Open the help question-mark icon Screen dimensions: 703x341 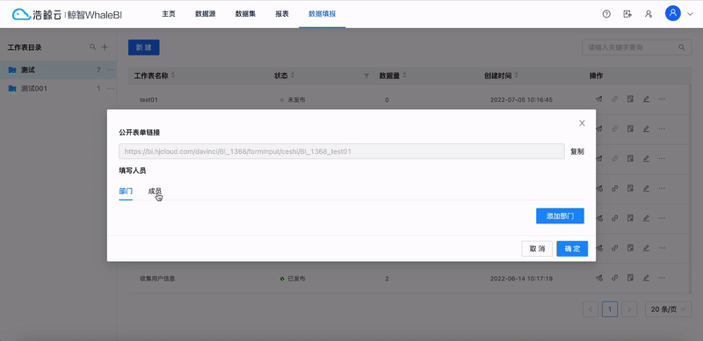click(606, 14)
